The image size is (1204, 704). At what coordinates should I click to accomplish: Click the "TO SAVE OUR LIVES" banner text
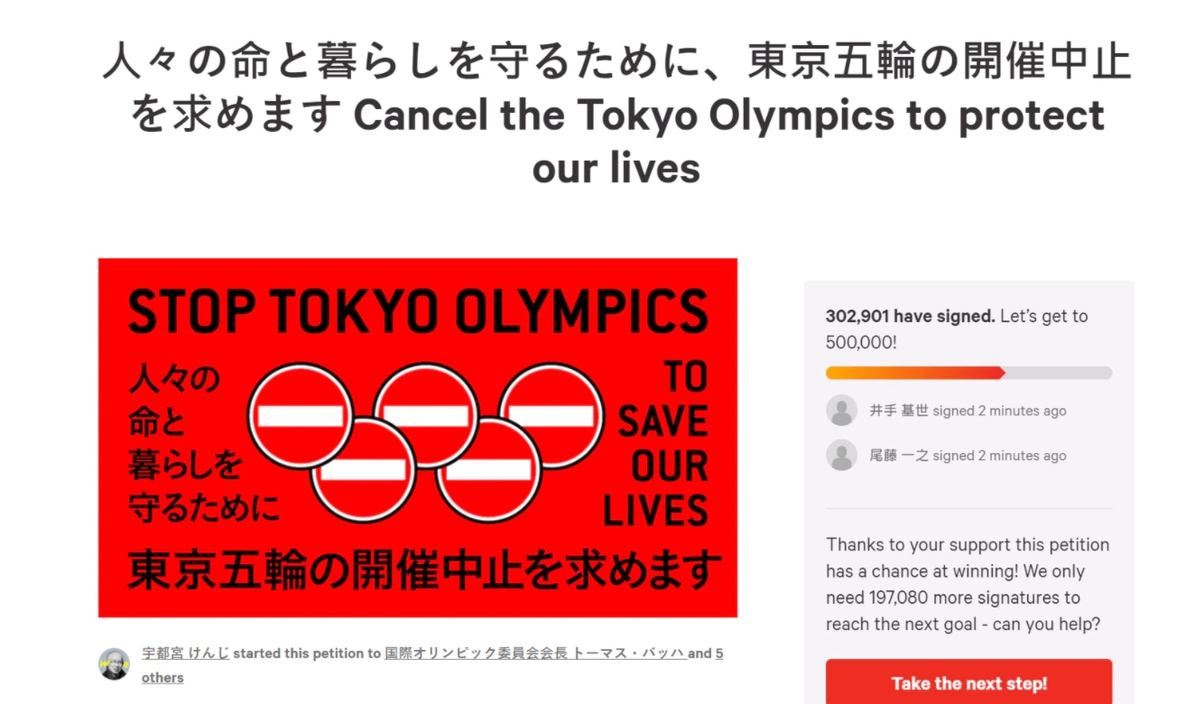[x=656, y=444]
